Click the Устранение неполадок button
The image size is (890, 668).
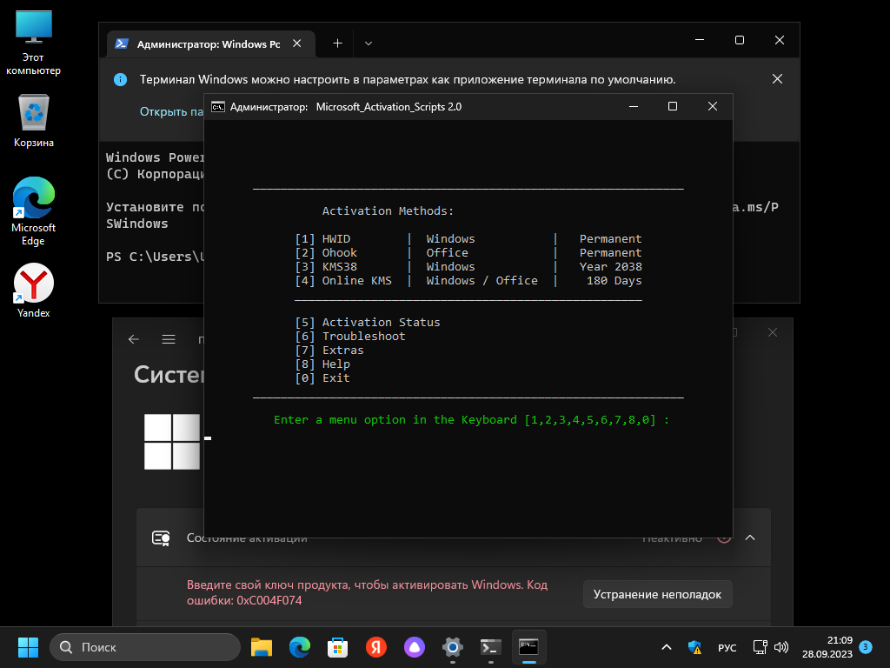click(657, 594)
